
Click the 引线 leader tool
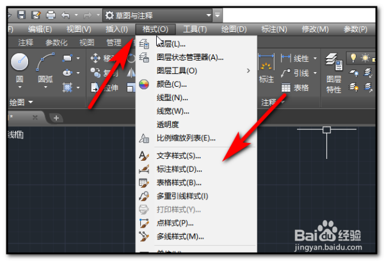294,73
